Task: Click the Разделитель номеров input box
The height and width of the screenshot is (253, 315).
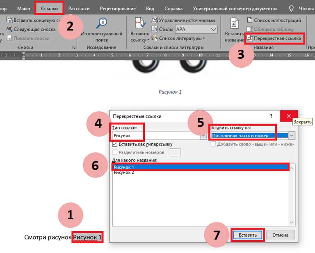Action: [175, 152]
